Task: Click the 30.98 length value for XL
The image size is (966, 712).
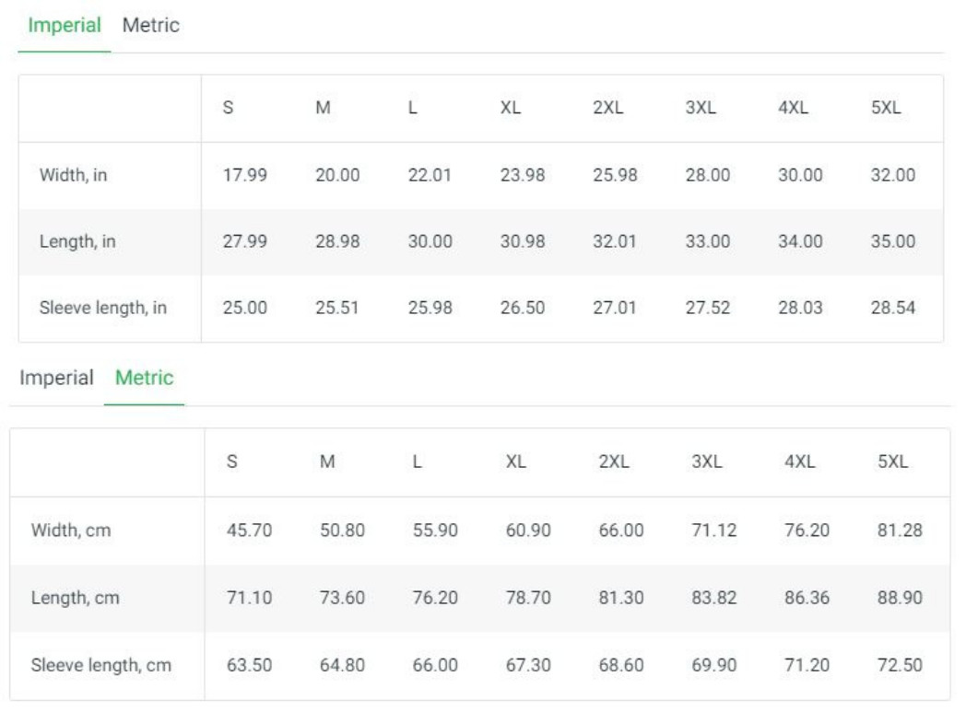Action: click(523, 241)
